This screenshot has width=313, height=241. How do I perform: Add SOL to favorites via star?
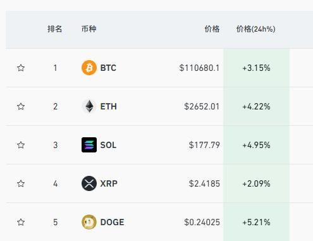21,145
